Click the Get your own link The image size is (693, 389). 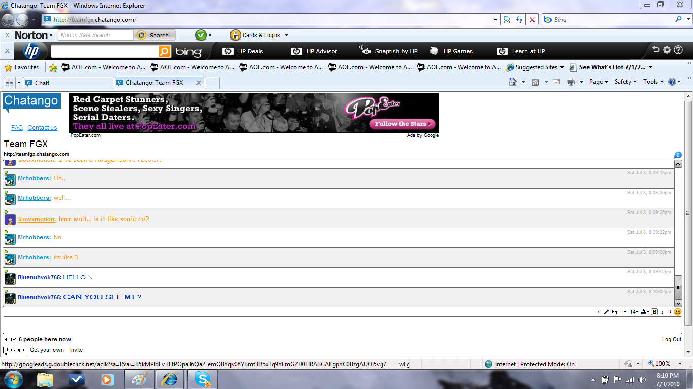coord(47,350)
